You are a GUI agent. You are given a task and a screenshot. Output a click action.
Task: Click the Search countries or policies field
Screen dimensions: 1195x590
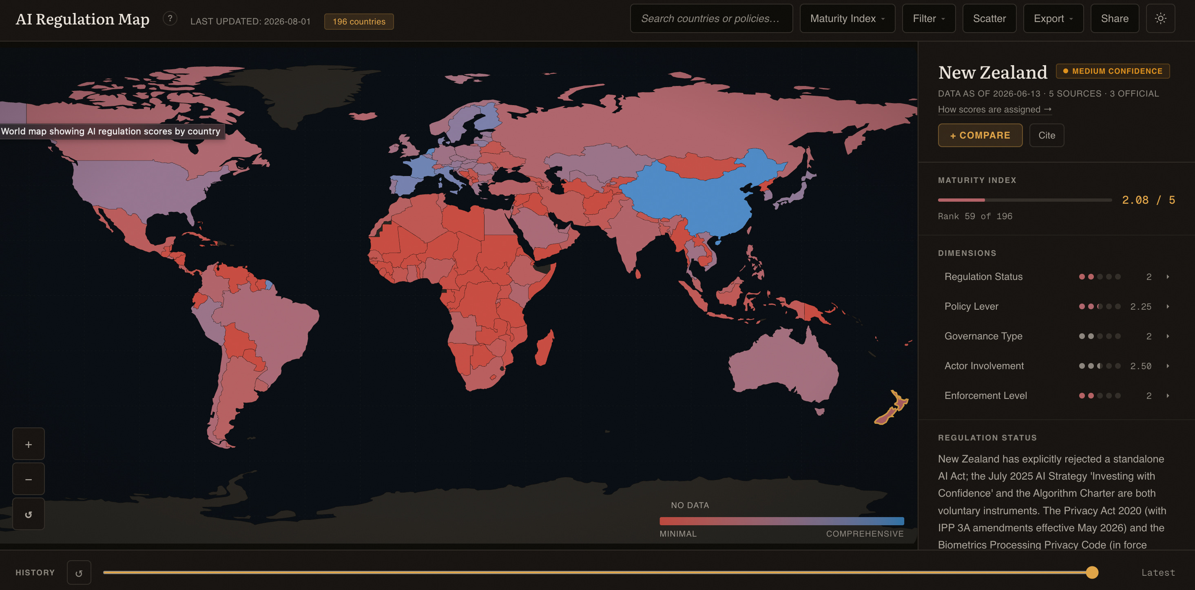(711, 18)
